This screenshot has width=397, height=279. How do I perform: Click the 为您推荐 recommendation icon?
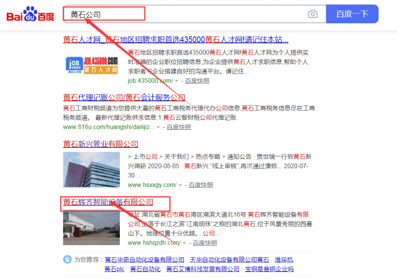pyautogui.click(x=67, y=259)
